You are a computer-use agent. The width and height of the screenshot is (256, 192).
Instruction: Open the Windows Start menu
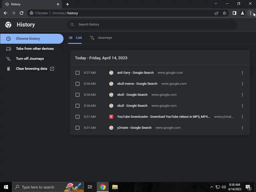click(x=6, y=187)
